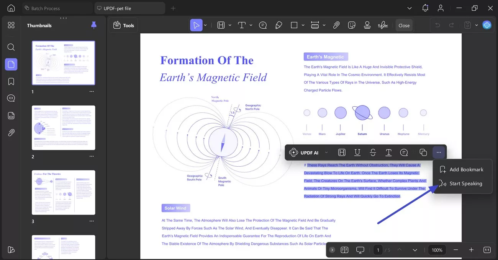This screenshot has height=260, width=498.
Task: Underline the selected text from floating toolbar
Action: [357, 153]
